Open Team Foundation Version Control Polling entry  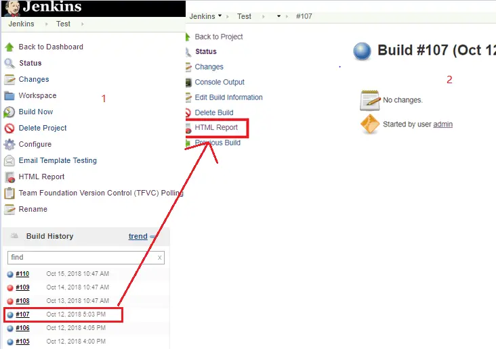pos(101,193)
